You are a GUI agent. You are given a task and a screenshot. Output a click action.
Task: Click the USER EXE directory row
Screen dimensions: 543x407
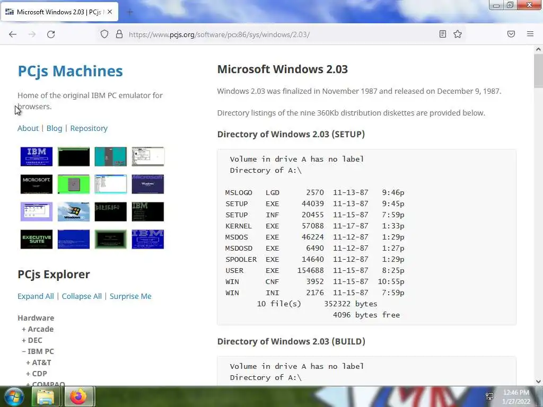pos(315,270)
